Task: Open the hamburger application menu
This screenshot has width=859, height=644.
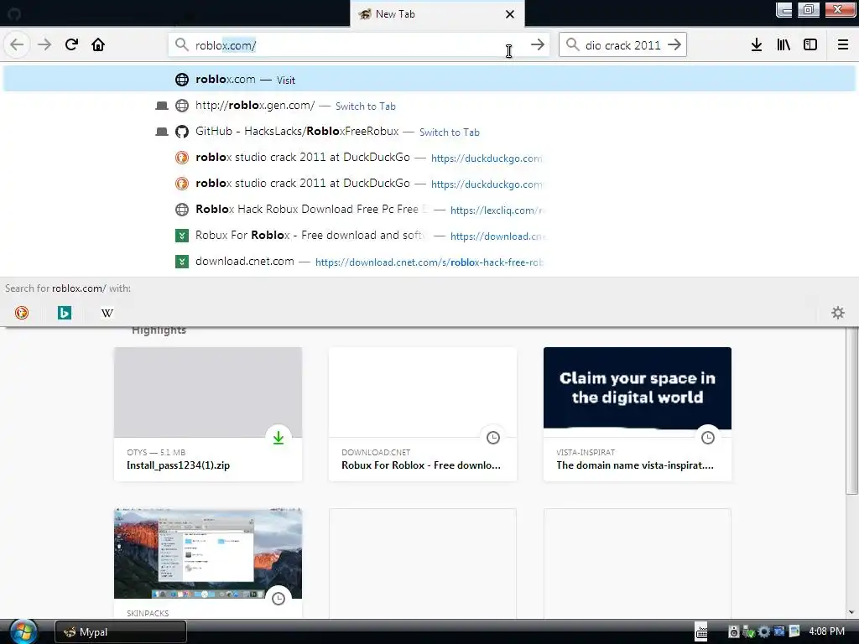Action: [843, 45]
